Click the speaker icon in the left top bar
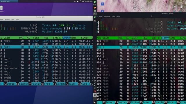This screenshot has width=186, height=104. 83,1
